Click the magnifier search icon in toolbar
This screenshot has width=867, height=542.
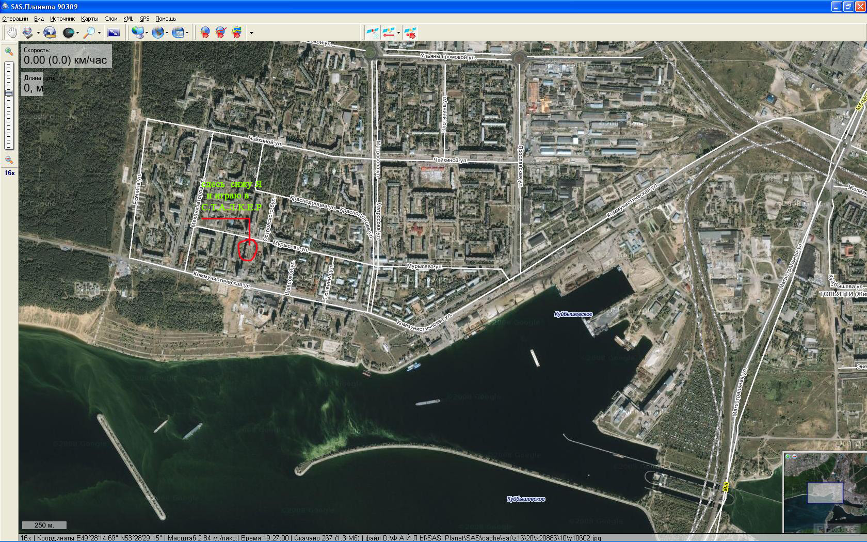(x=90, y=33)
